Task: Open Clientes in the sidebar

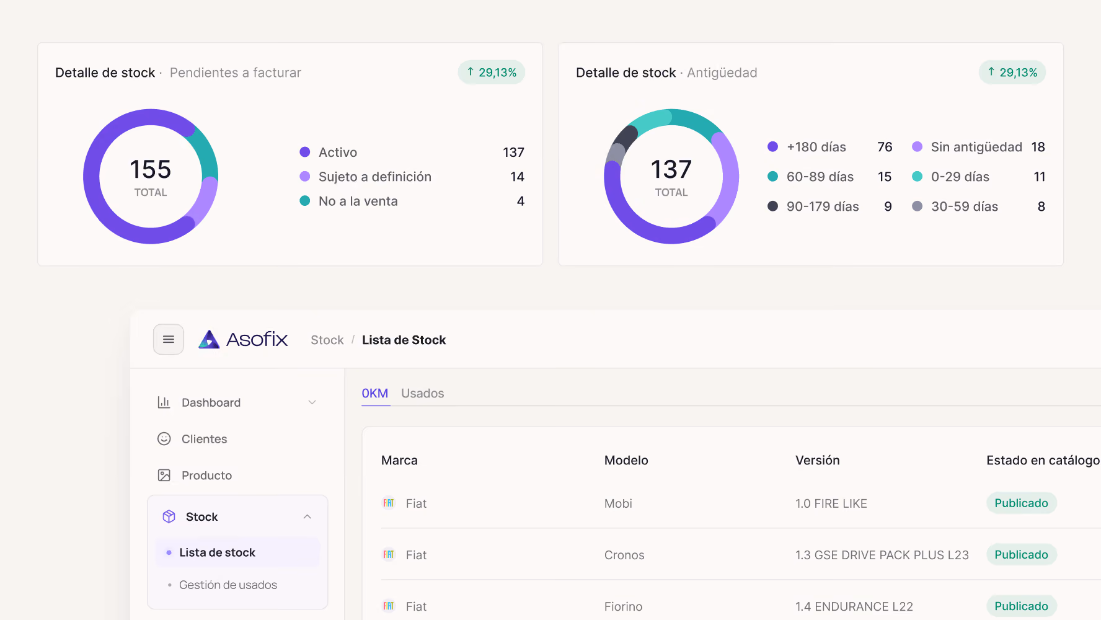Action: point(237,439)
